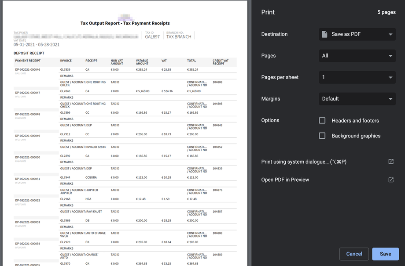The width and height of the screenshot is (405, 266).
Task: Click the external link icon beside Open PDF in Preview
Action: point(391,180)
